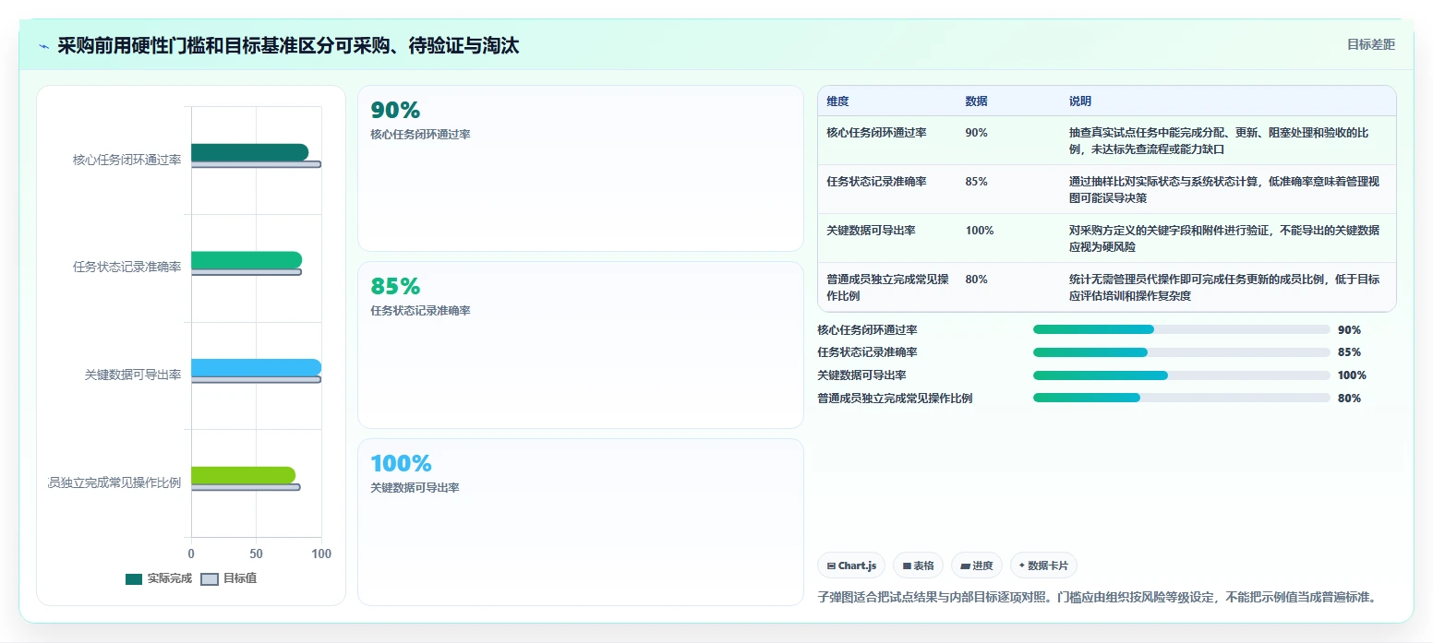The width and height of the screenshot is (1433, 643).
Task: Click the 表格 tag chip
Action: coord(918,566)
